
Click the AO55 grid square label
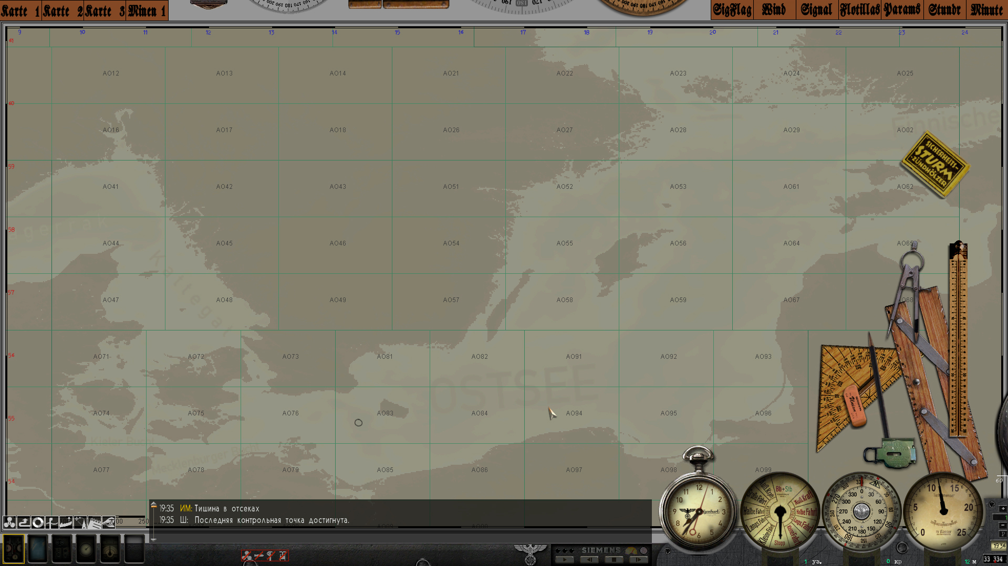point(565,243)
